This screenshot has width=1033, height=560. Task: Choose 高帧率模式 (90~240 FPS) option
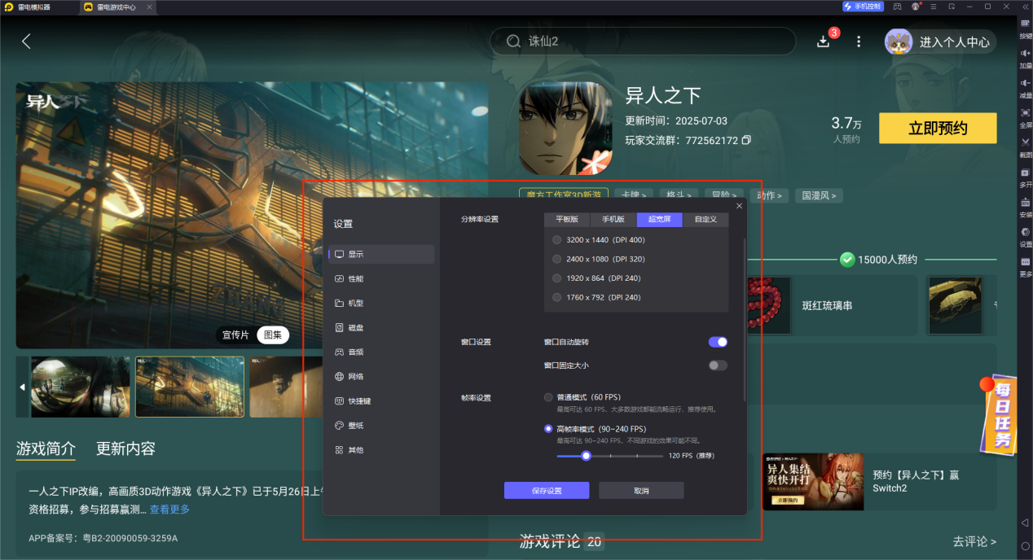pos(595,429)
